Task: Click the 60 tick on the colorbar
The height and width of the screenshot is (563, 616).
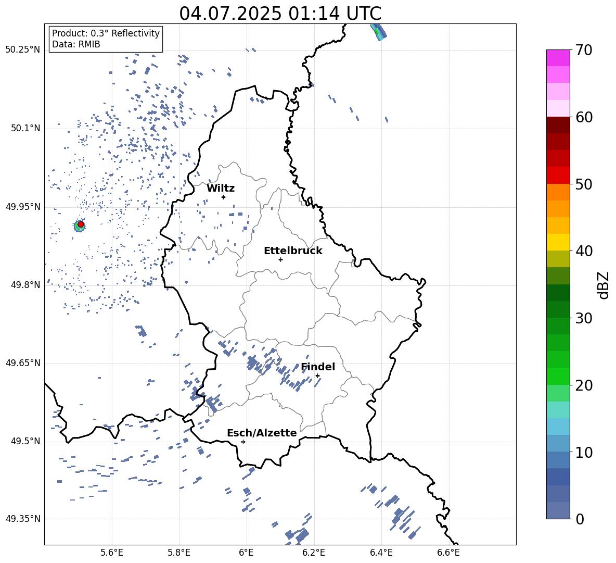Action: coord(584,117)
